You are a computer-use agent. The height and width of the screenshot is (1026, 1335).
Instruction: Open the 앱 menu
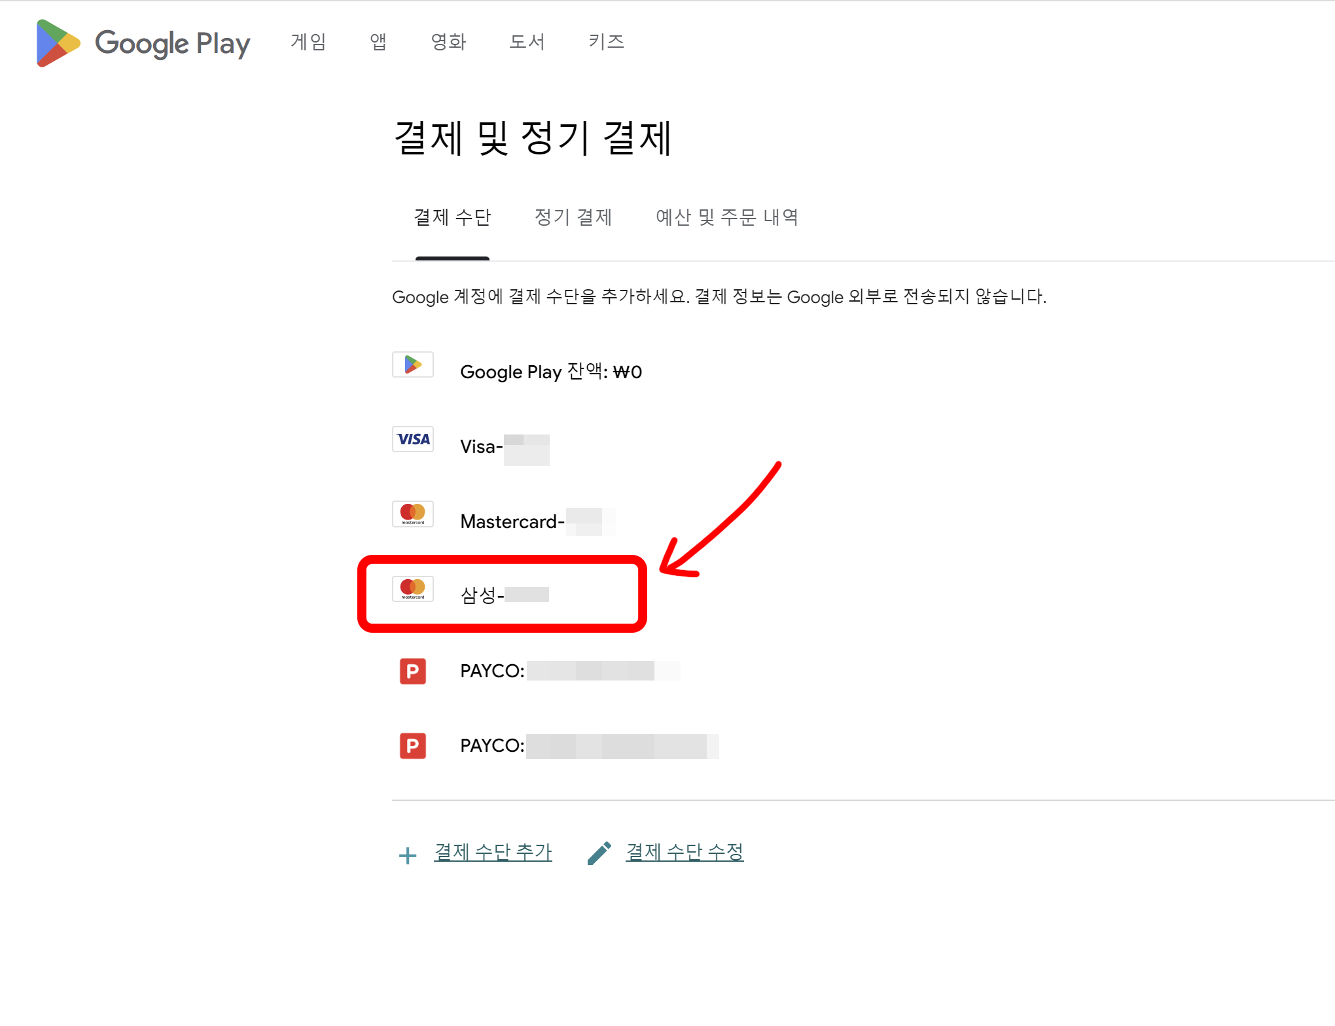click(378, 42)
